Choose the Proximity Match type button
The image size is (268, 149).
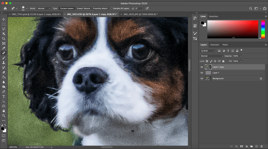point(100,8)
